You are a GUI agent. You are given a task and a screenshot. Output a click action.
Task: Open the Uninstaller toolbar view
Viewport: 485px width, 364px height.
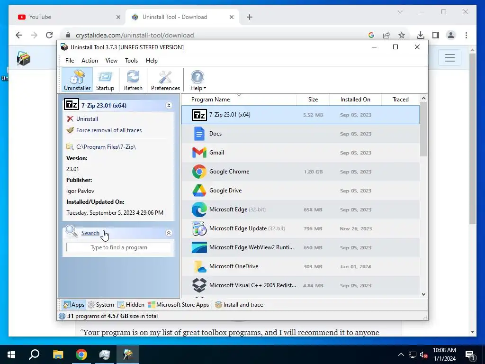[77, 80]
